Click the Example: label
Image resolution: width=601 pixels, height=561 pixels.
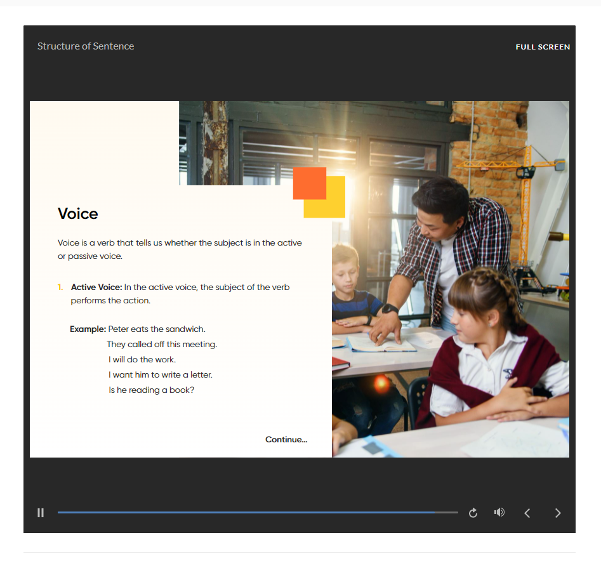coord(88,329)
